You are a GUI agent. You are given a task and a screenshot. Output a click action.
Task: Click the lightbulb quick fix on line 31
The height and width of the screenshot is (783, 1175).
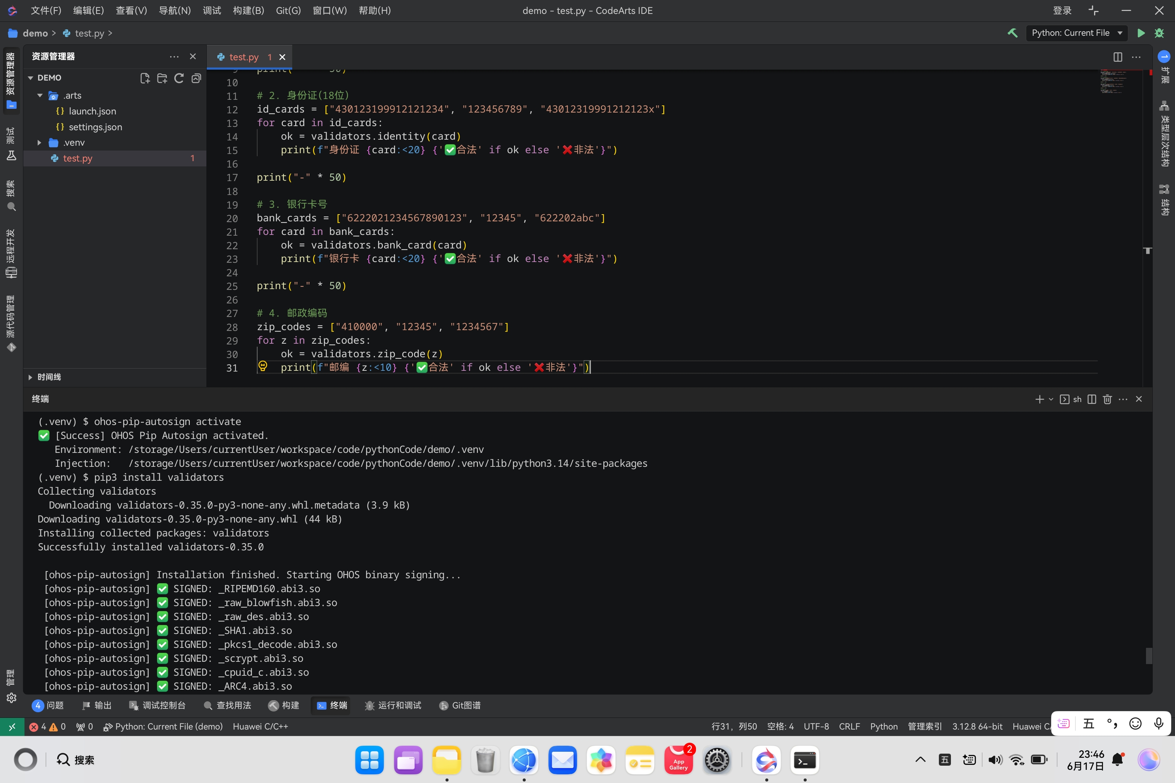263,366
